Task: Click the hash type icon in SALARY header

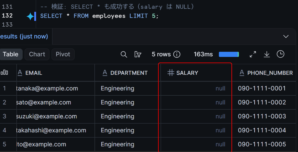Action: [x=171, y=73]
